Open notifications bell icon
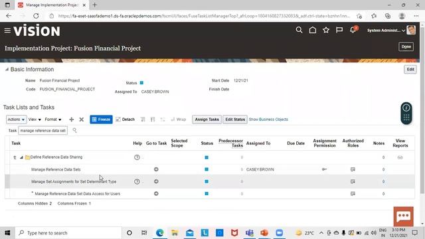 353,30
